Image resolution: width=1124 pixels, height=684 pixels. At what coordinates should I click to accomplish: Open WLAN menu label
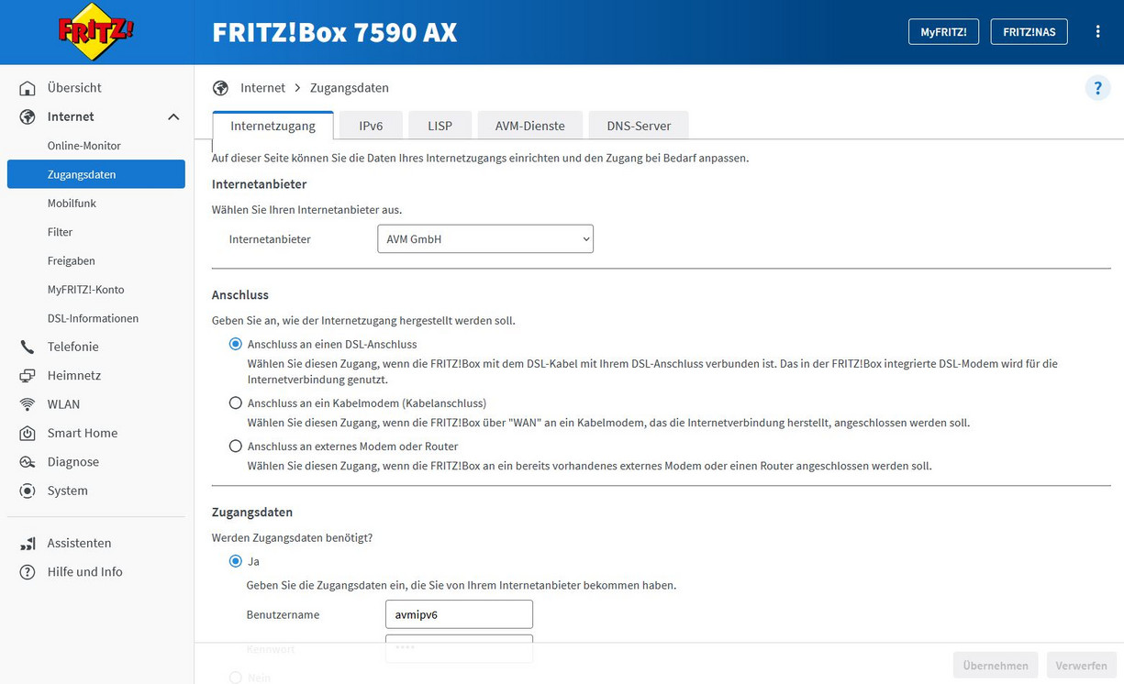[x=63, y=404]
